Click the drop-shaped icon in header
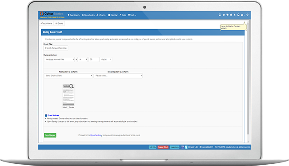The height and width of the screenshot is (166, 289). (231, 15)
